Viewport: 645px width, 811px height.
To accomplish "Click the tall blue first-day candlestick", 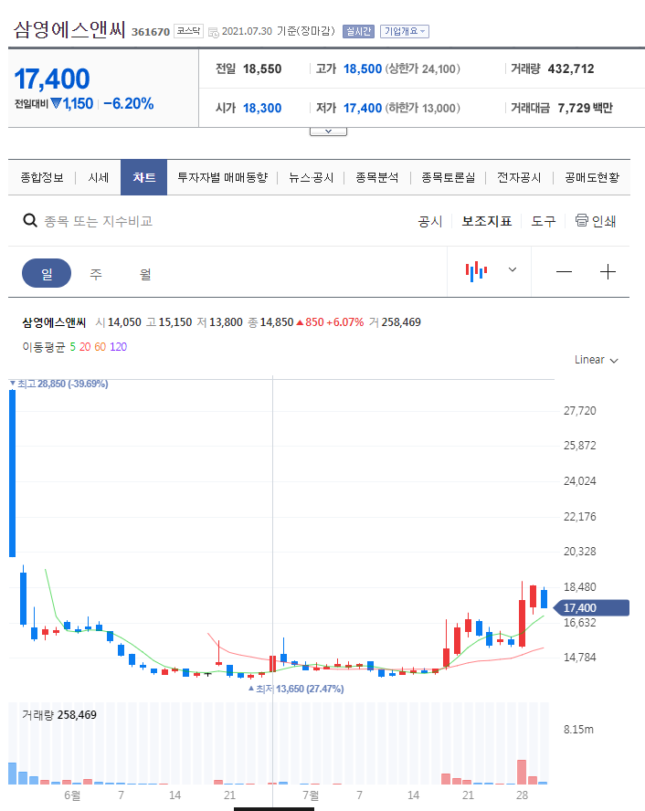I will 13,473.
